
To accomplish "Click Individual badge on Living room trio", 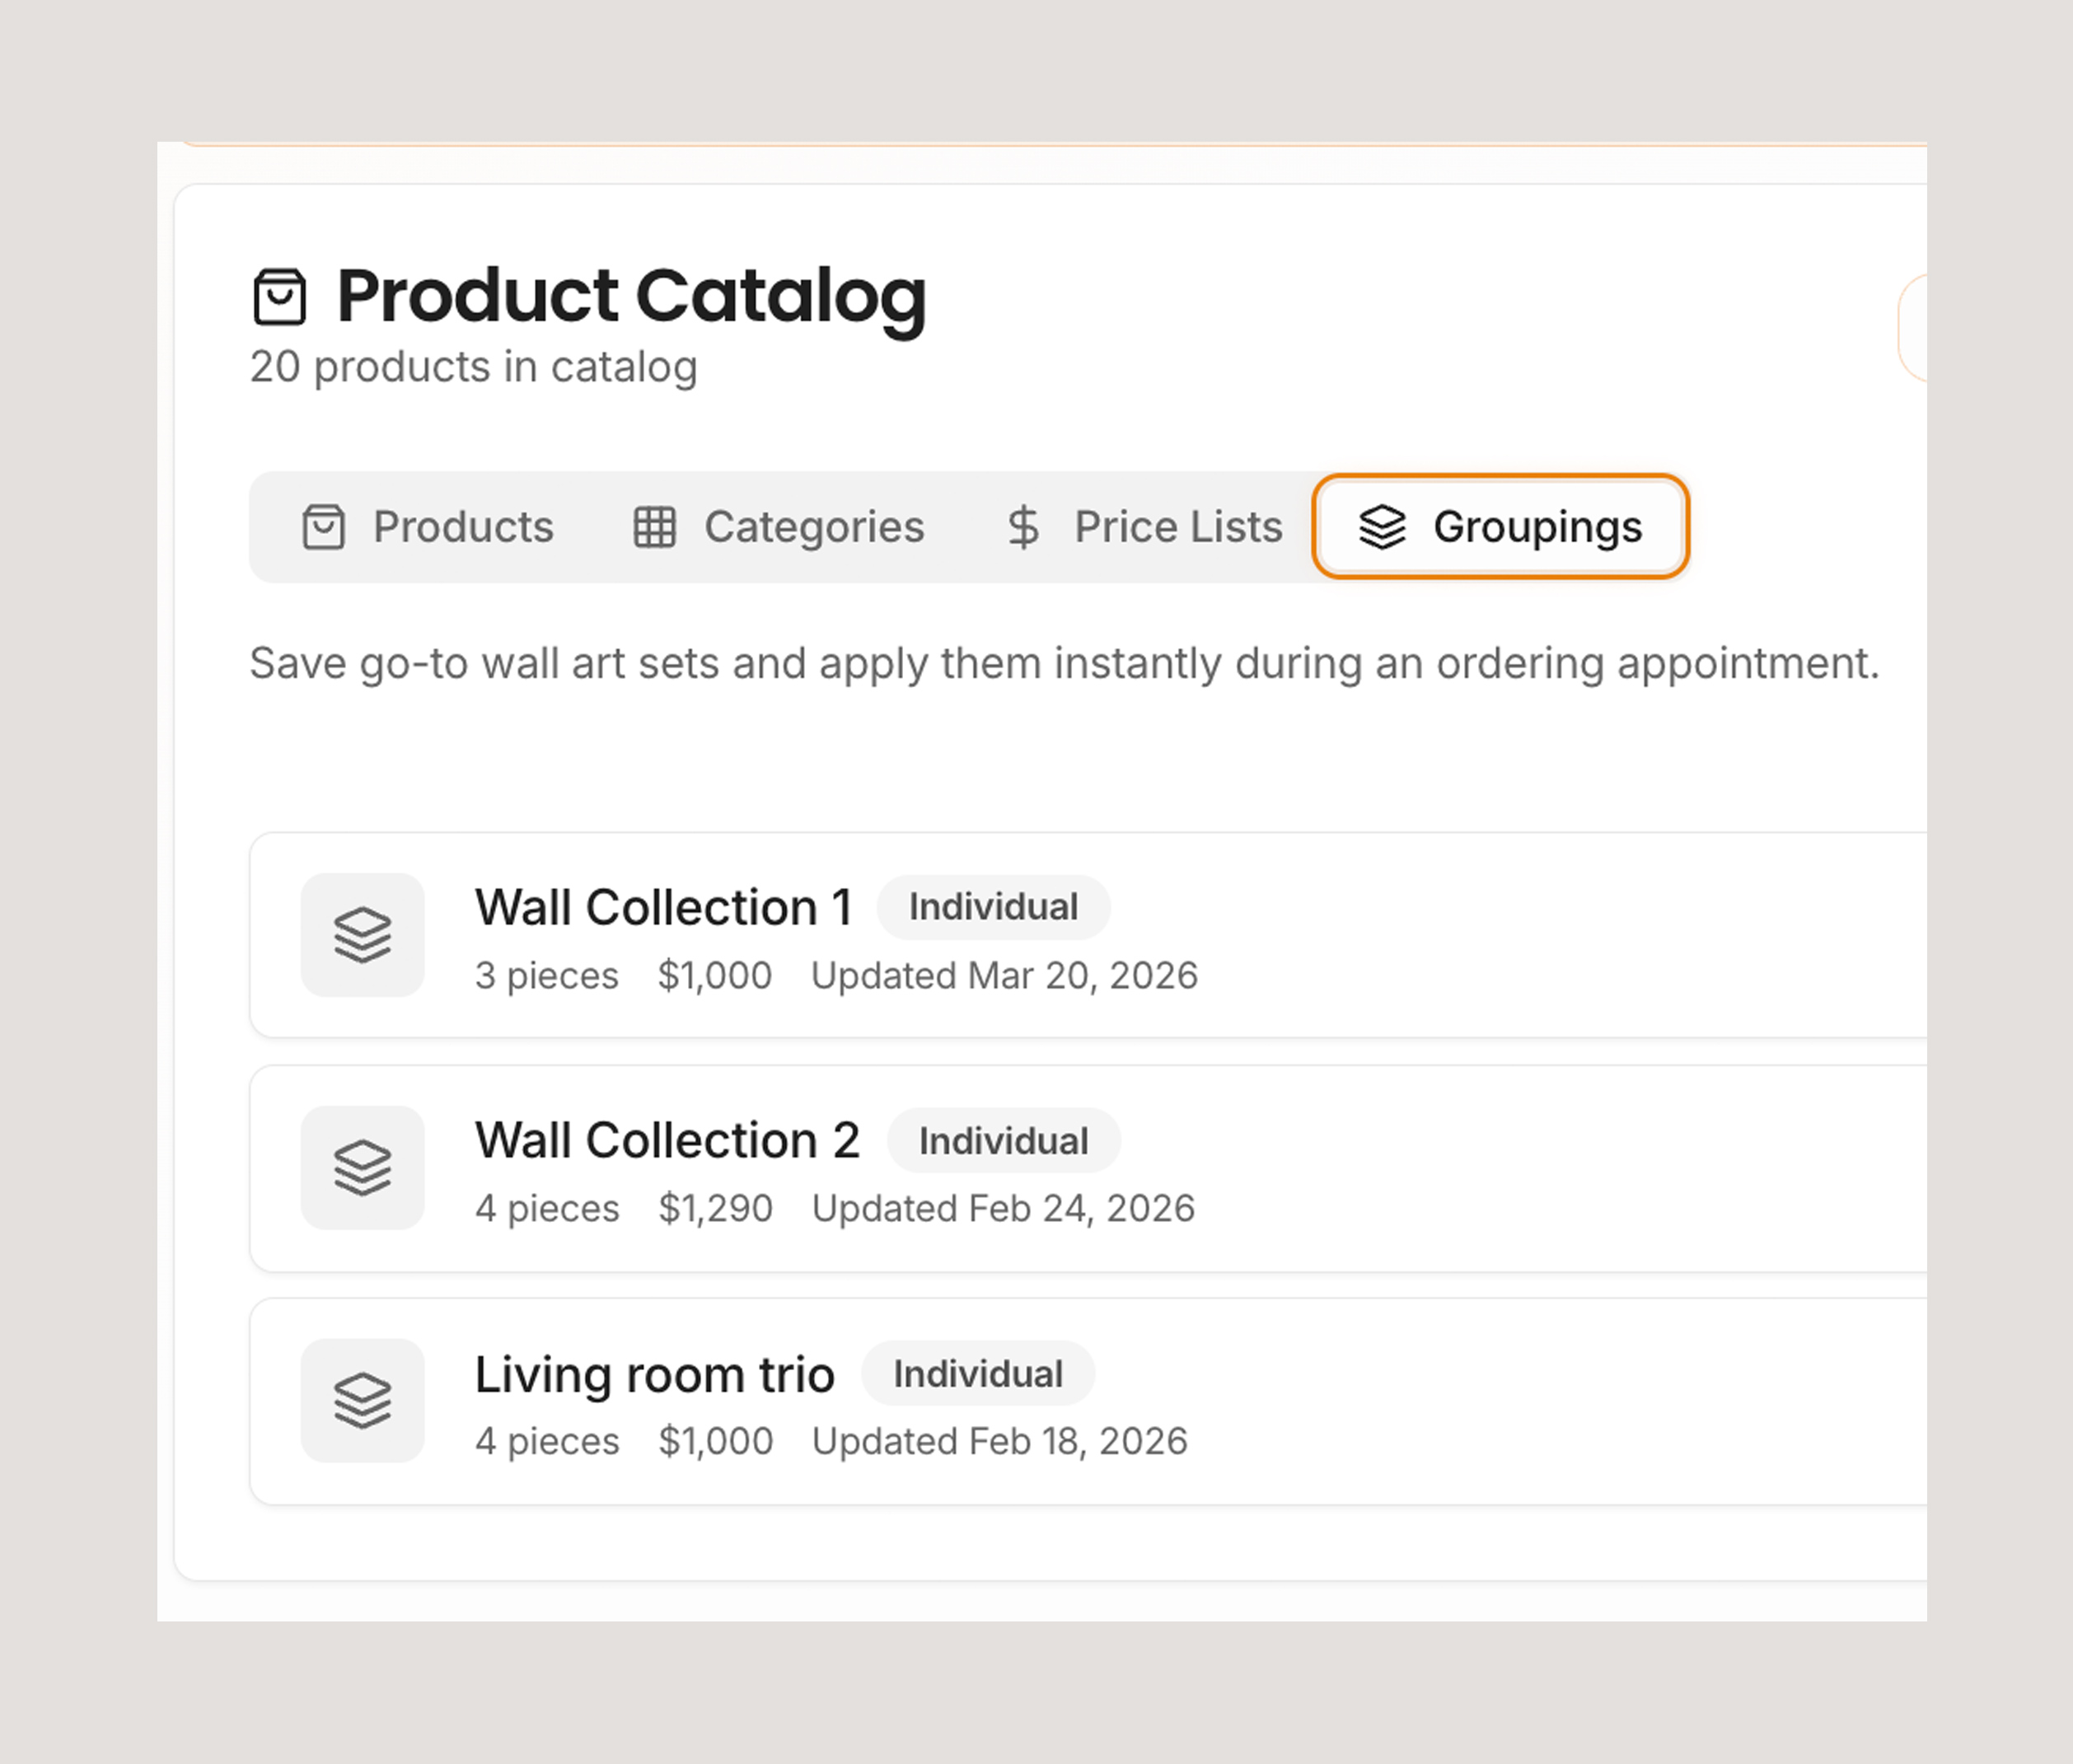I will [978, 1375].
